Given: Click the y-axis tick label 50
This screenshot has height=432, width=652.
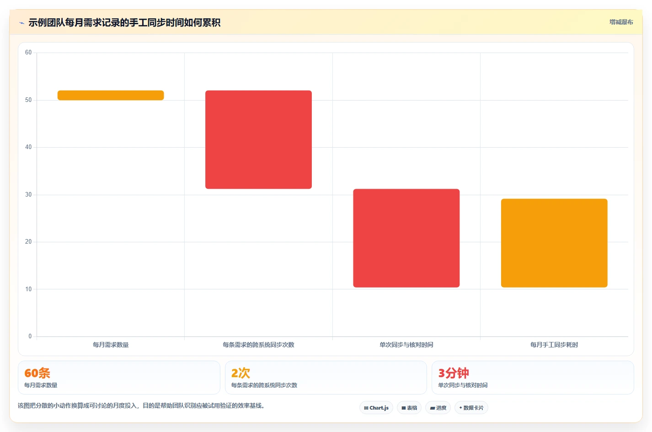Looking at the screenshot, I should tap(28, 100).
